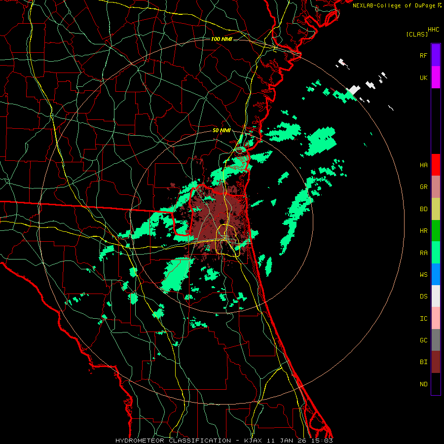The width and height of the screenshot is (444, 444).
Task: Click the RF purple legend swatch
Action: [x=436, y=55]
